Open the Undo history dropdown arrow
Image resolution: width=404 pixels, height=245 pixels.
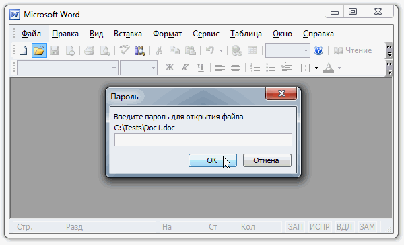[221, 50]
